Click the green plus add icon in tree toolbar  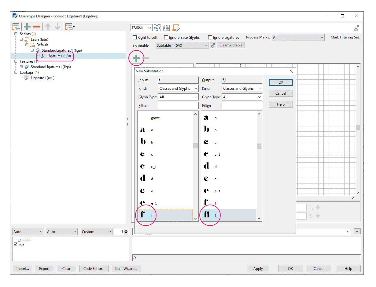point(28,27)
